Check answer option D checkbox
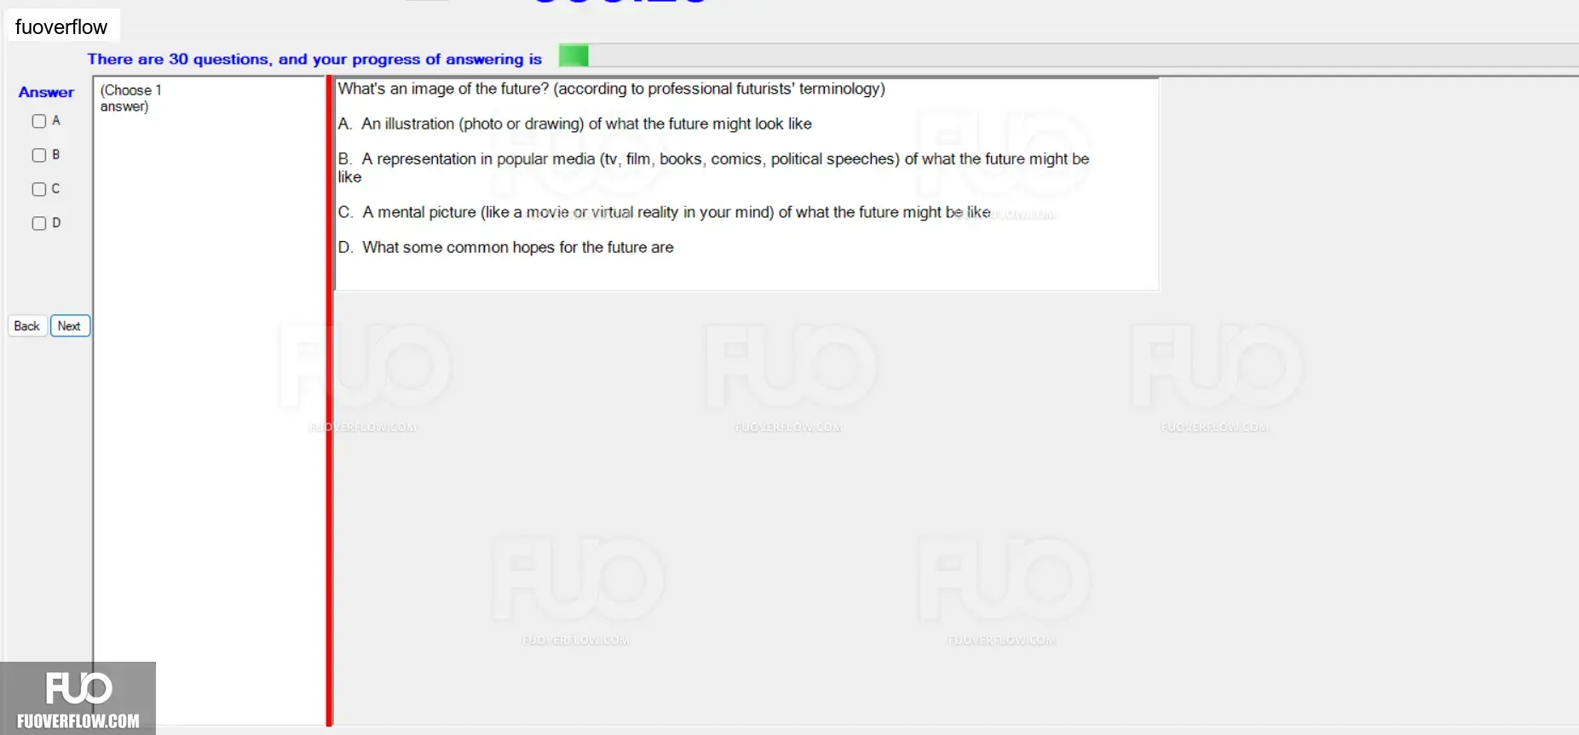This screenshot has height=735, width=1579. 39,223
